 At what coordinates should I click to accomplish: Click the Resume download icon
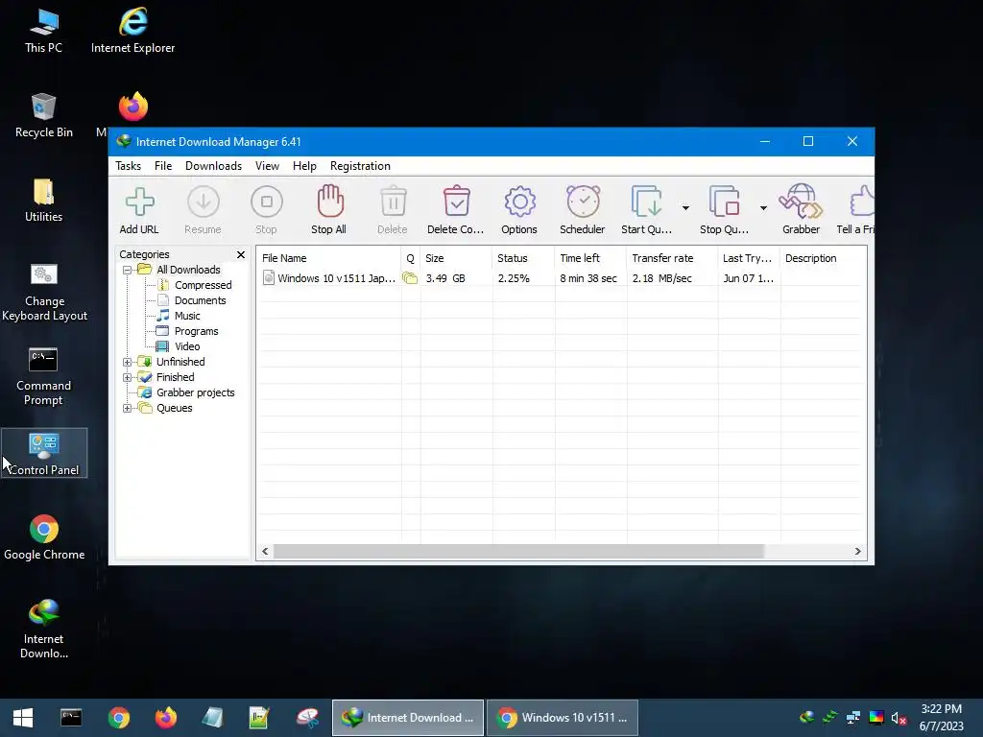[204, 202]
